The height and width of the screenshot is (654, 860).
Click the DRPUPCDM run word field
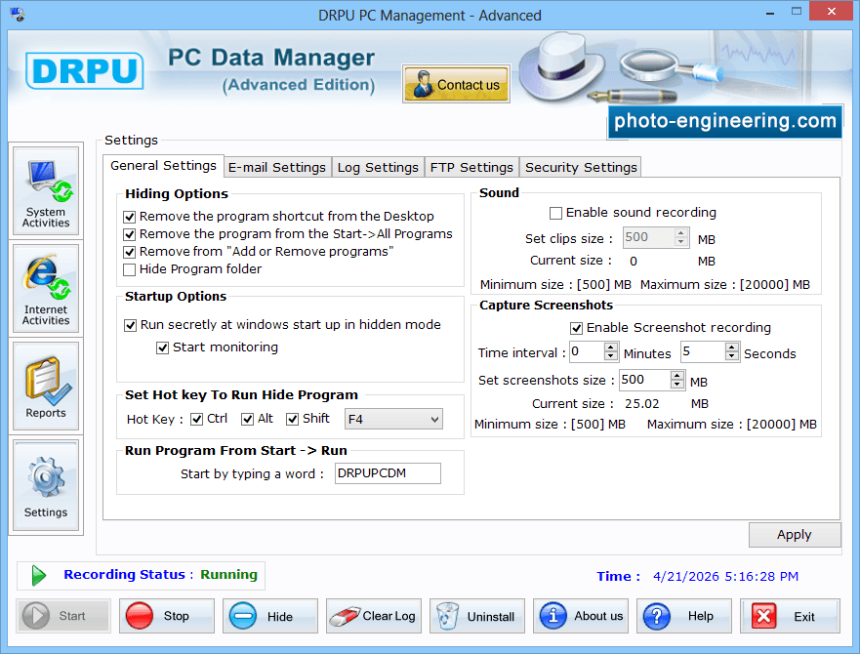388,473
